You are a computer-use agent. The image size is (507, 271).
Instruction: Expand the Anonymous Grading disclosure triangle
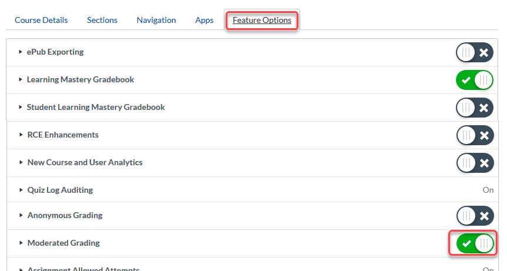tap(21, 215)
